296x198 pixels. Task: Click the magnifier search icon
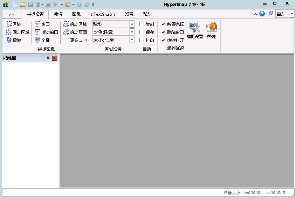[x=270, y=14]
